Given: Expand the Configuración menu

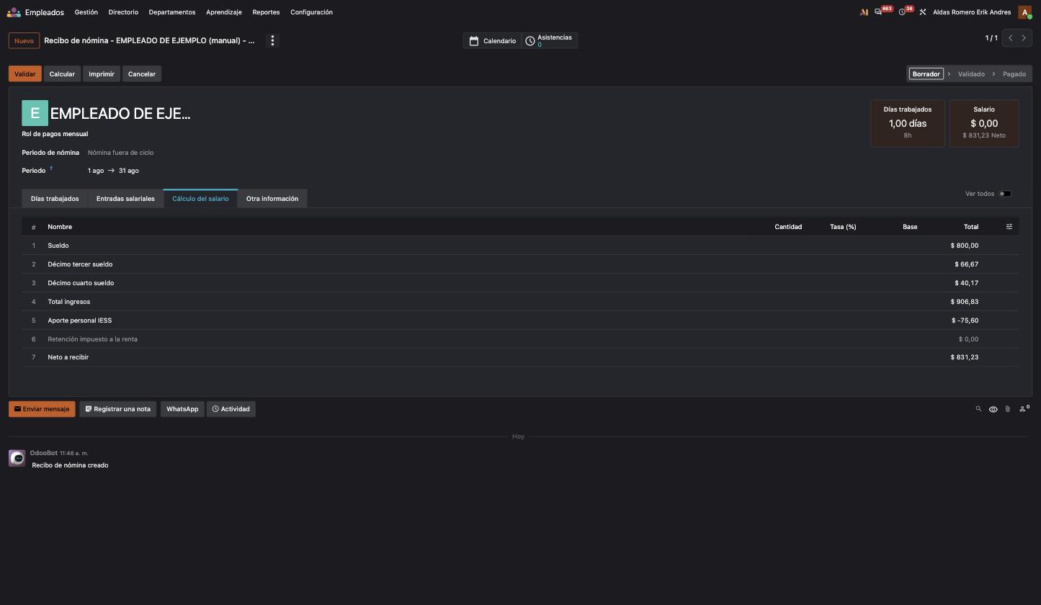Looking at the screenshot, I should pos(311,12).
